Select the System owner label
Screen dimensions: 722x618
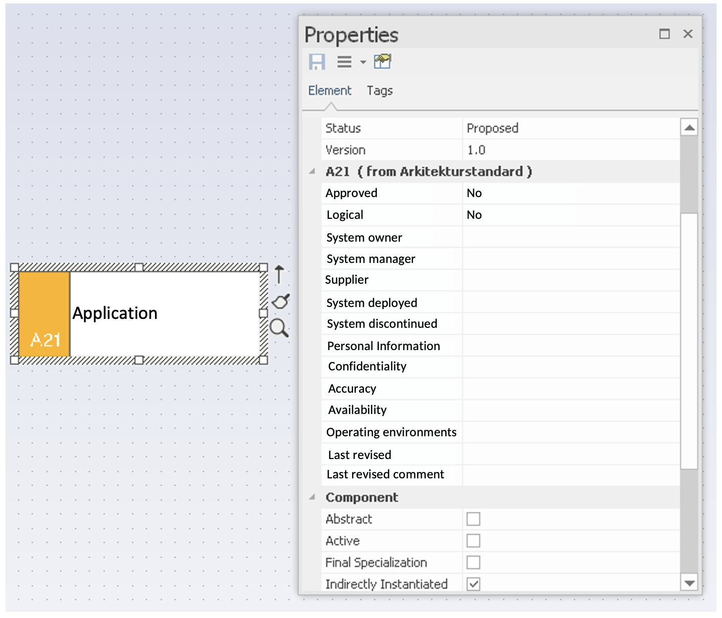(364, 238)
